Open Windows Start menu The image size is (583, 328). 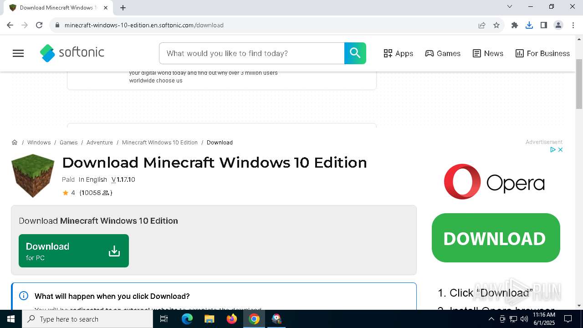coord(11,319)
